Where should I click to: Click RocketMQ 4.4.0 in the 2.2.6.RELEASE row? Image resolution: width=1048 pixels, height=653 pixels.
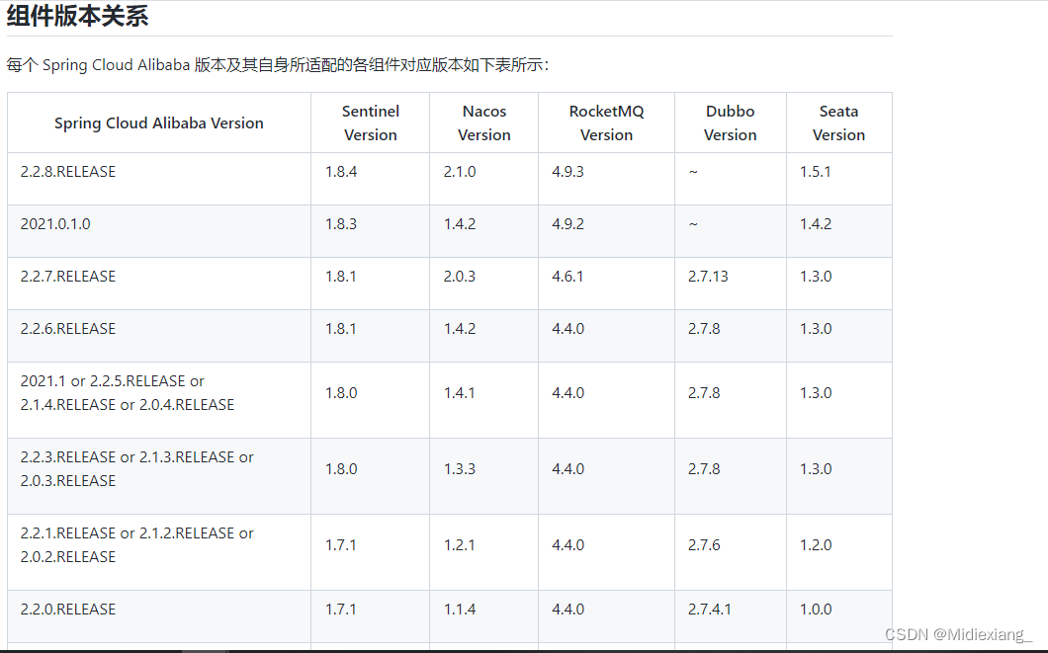[568, 329]
